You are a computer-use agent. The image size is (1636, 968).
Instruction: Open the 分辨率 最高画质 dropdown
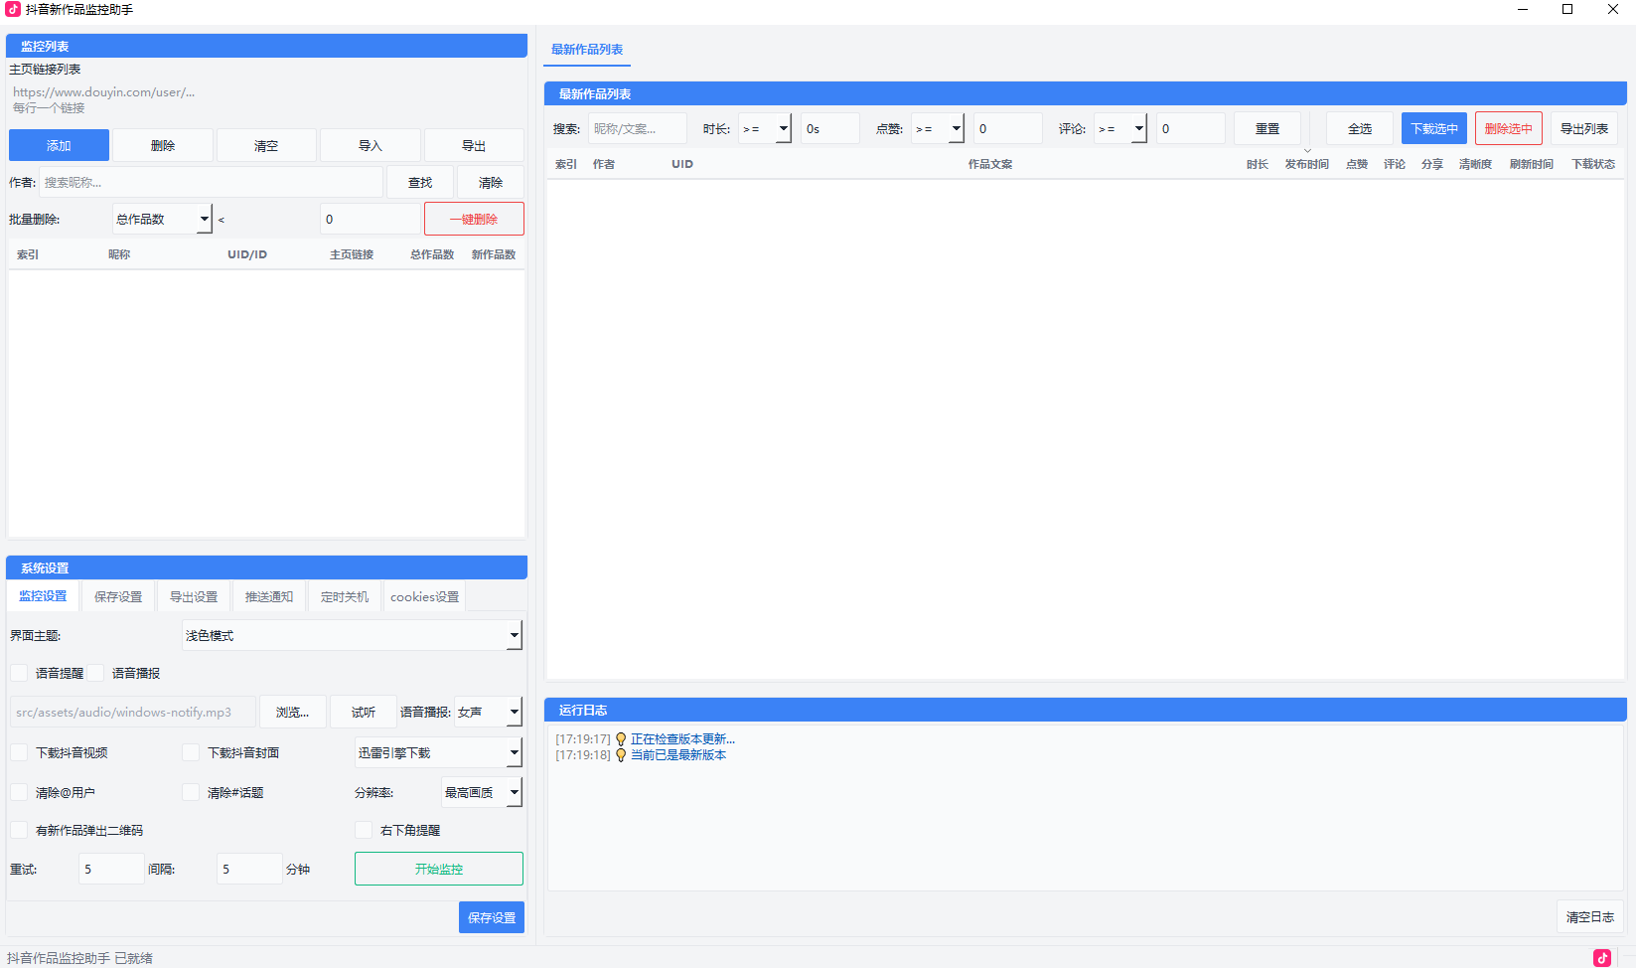[482, 792]
